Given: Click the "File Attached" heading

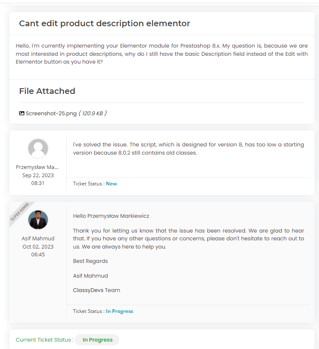Looking at the screenshot, I should point(47,91).
